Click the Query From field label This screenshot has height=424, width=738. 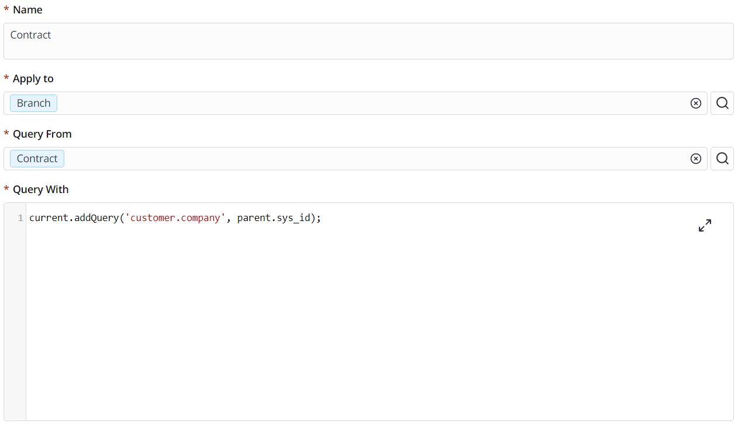42,134
